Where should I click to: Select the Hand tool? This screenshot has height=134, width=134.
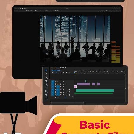coord(46,95)
